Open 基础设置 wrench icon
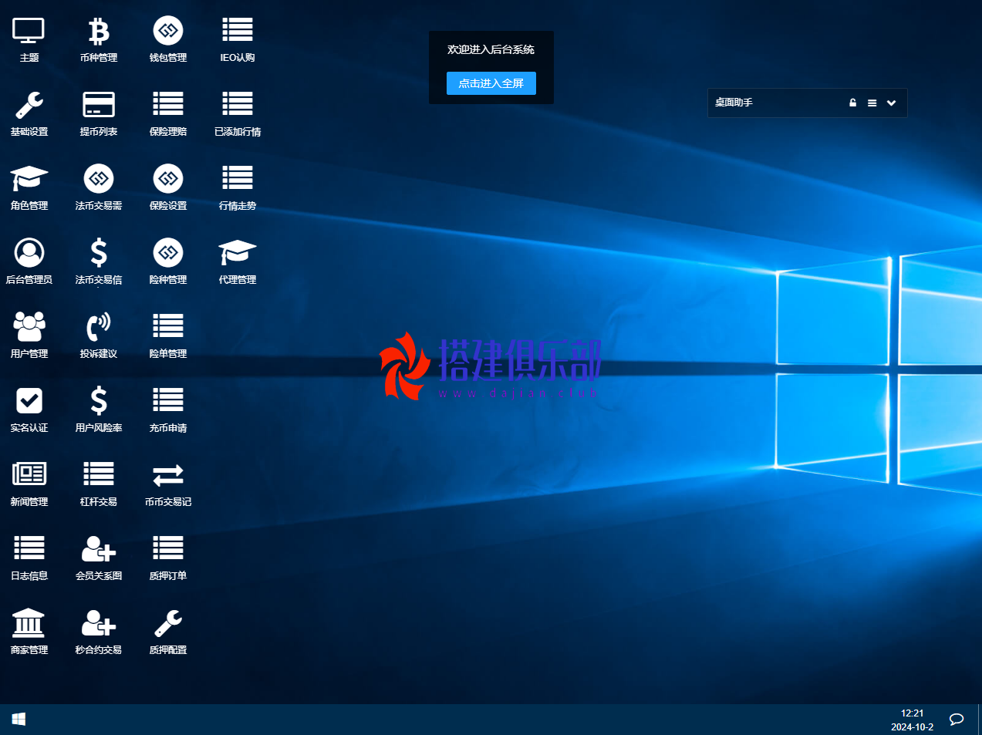The image size is (982, 735). click(29, 113)
